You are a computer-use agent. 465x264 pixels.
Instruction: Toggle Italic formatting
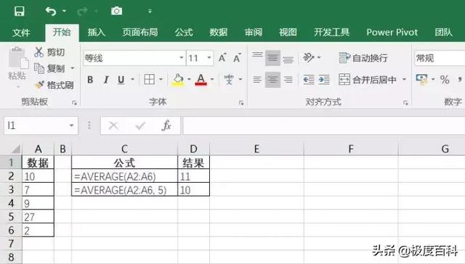point(106,79)
